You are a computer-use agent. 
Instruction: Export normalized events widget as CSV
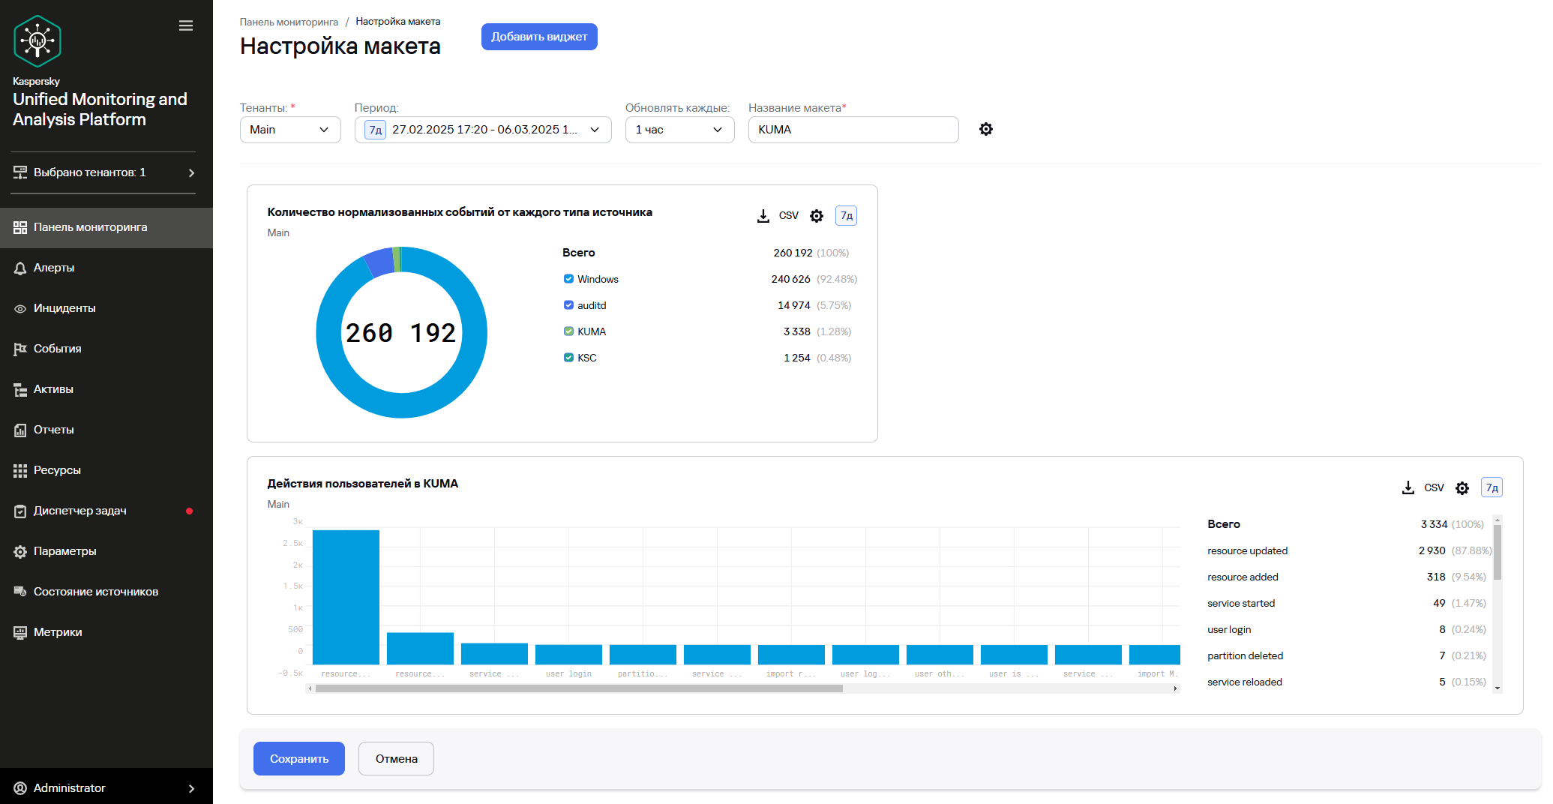click(789, 216)
